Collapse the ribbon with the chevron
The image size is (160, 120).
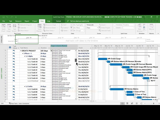[158, 33]
